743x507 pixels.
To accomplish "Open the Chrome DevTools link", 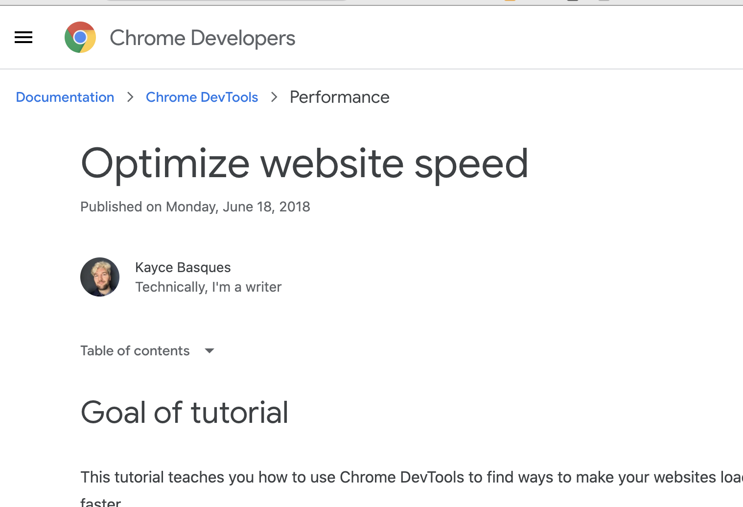I will (x=202, y=97).
